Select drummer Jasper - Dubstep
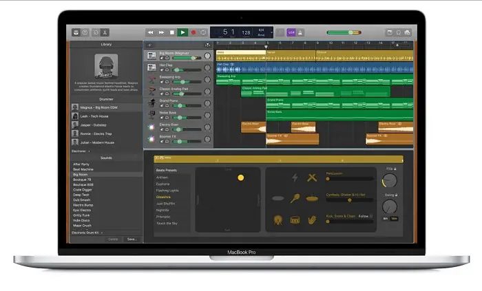 (106, 125)
